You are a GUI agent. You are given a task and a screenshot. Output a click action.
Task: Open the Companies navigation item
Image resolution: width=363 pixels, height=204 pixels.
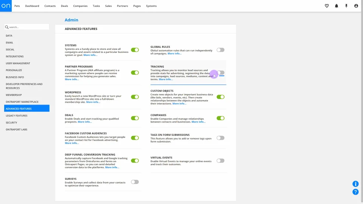[80, 6]
